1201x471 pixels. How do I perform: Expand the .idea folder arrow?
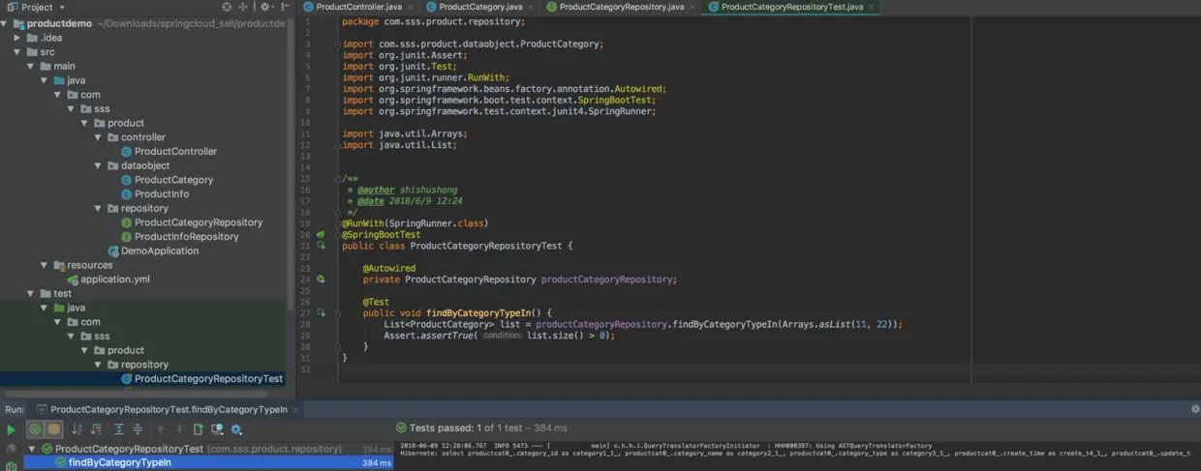point(17,38)
